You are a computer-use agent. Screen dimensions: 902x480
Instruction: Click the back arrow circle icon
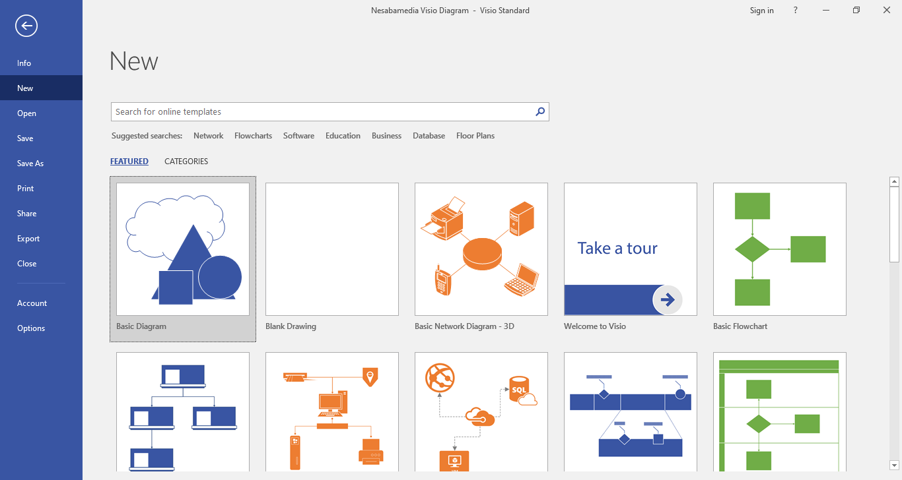pyautogui.click(x=26, y=26)
